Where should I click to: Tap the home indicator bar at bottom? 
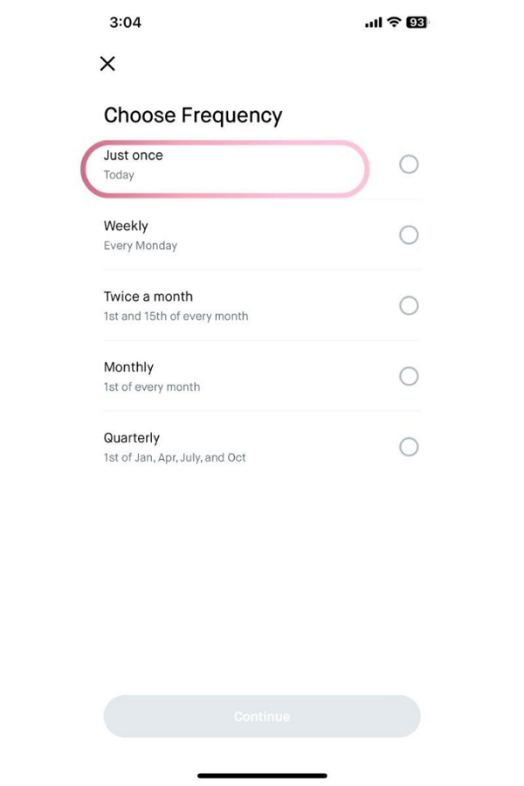pyautogui.click(x=261, y=775)
